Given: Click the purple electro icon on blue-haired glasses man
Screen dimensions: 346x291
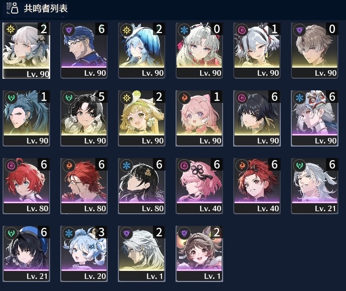Looking at the screenshot, I should click(x=69, y=30).
